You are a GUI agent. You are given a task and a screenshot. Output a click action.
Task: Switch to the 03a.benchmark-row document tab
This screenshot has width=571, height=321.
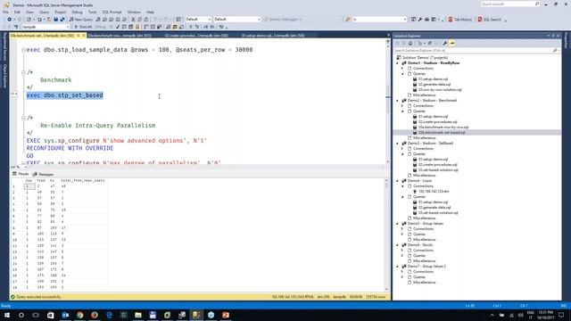120,36
